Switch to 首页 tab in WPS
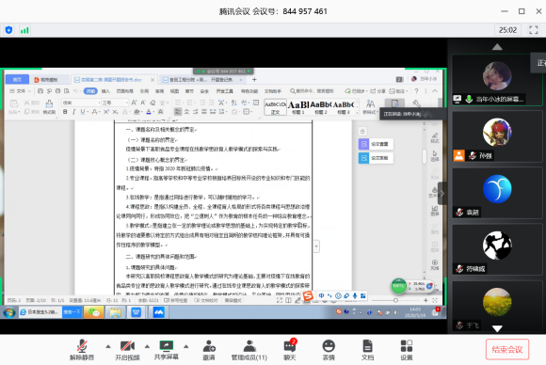Screen dimensions: 546x365 coord(17,80)
